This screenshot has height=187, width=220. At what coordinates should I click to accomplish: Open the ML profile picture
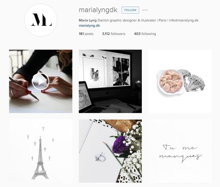pos(41,20)
